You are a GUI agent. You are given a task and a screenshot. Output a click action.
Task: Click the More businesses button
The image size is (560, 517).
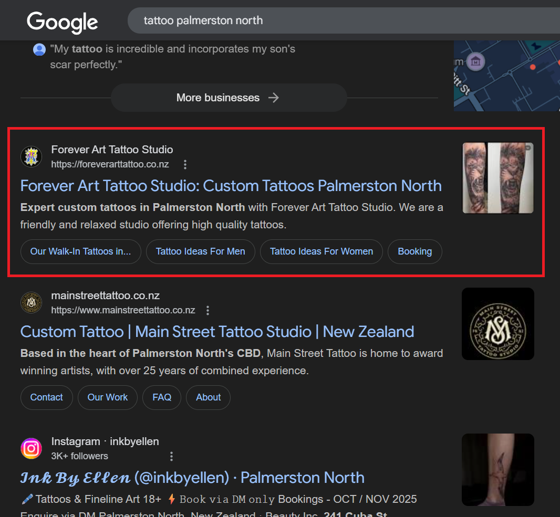[x=229, y=98]
